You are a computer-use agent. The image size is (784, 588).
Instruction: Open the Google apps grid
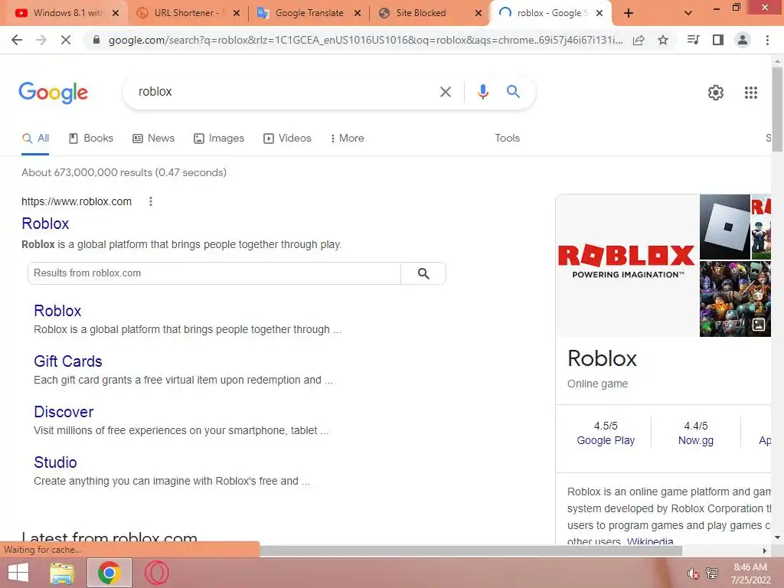click(750, 93)
